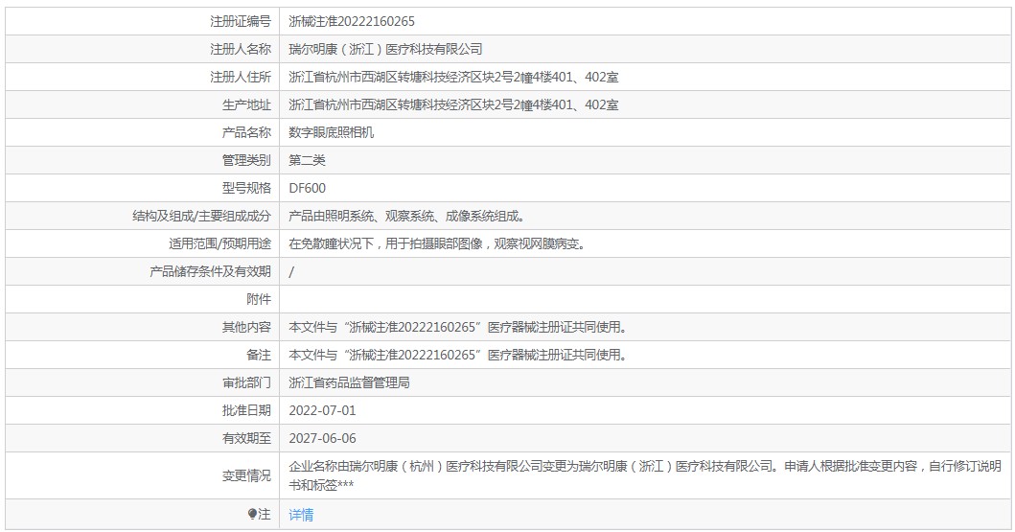
Task: Click the 备注 row text 本文件与…共同使用
Action: click(x=457, y=356)
